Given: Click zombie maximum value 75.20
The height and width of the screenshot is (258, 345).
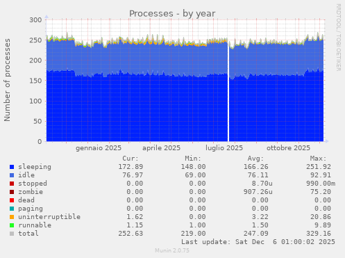Looking at the screenshot, I should tap(321, 192).
